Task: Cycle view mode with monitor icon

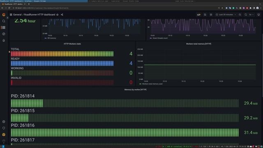Action: pyautogui.click(x=258, y=15)
